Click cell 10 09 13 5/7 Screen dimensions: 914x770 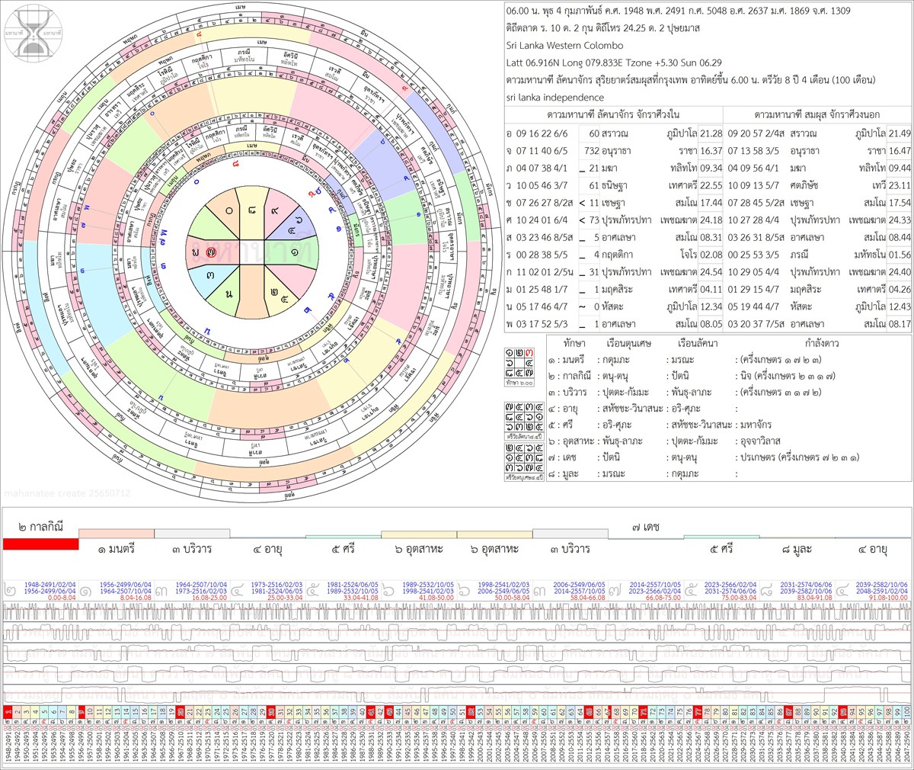[x=754, y=185]
